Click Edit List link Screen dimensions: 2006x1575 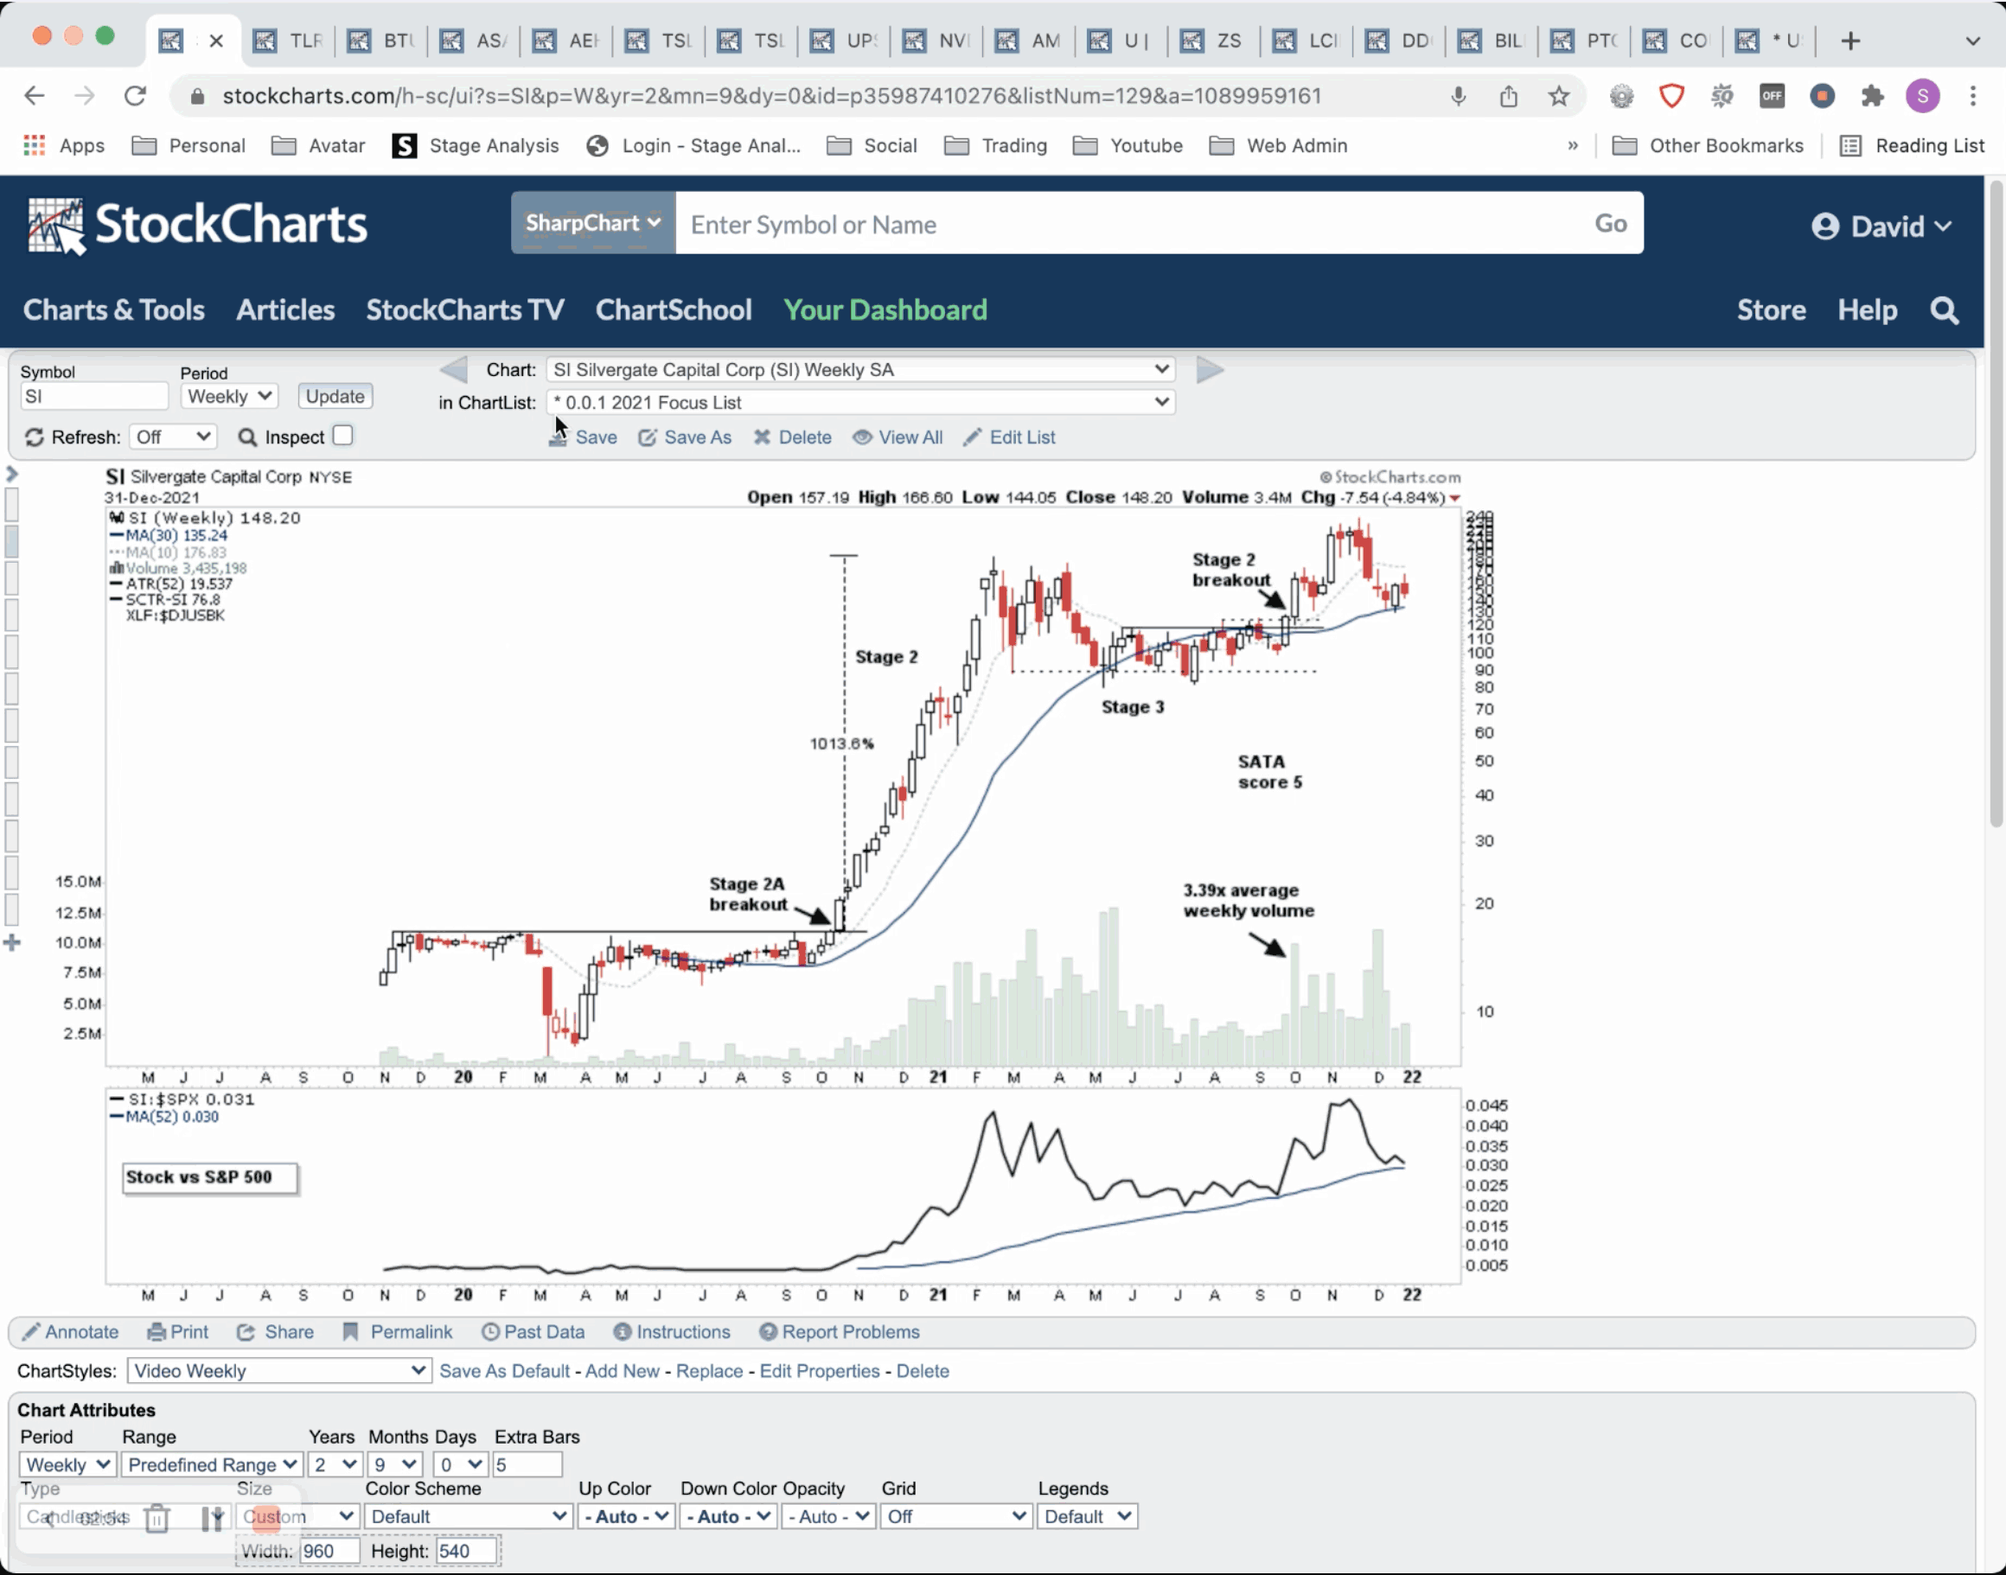(x=1010, y=437)
